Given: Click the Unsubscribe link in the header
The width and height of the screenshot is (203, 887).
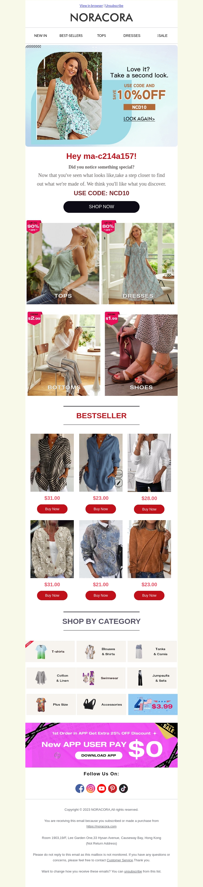Looking at the screenshot, I should [x=114, y=6].
